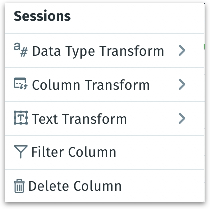Click the Data Type Transform a# icon
The width and height of the screenshot is (210, 209).
[21, 50]
